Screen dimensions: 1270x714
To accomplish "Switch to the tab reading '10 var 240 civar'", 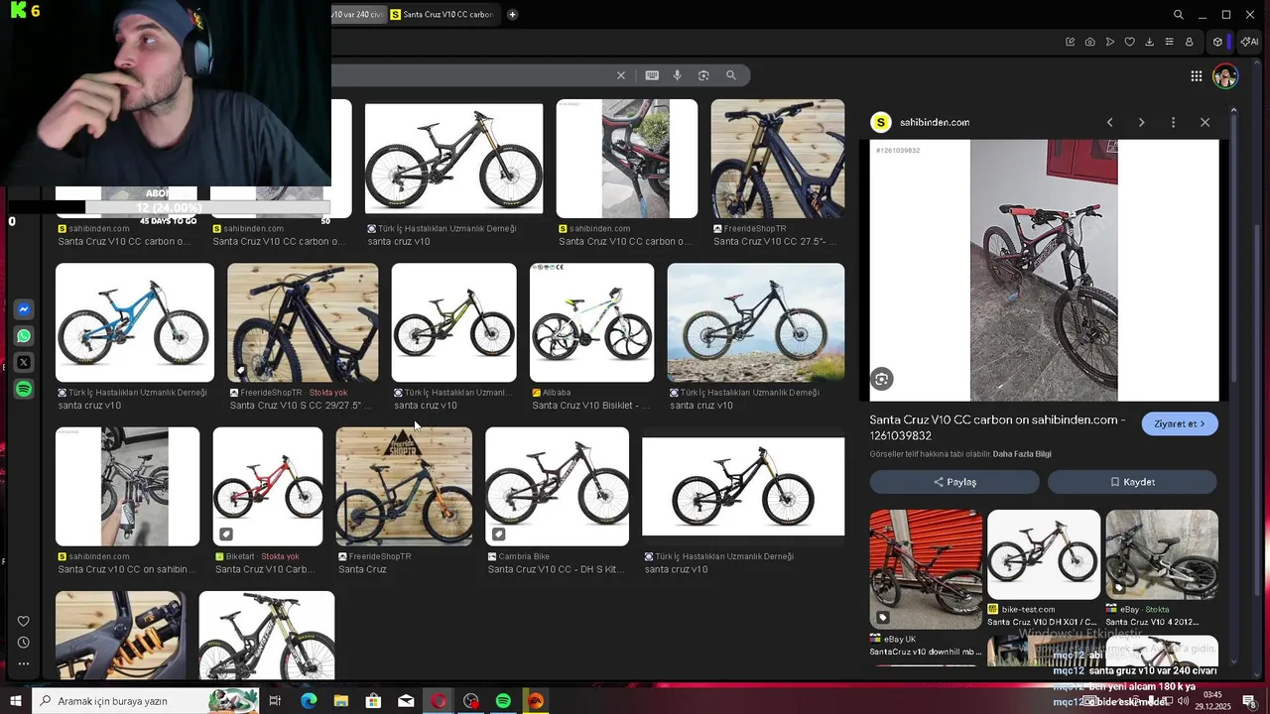I will pyautogui.click(x=357, y=15).
